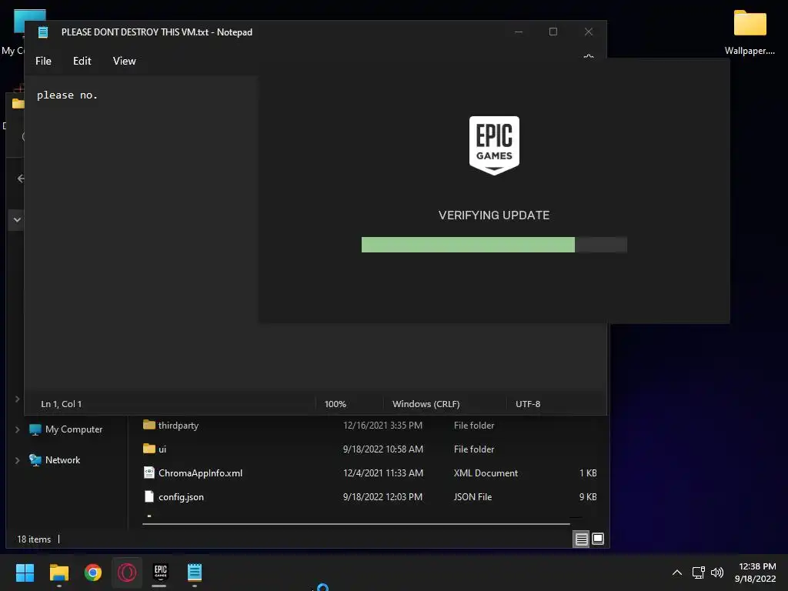The width and height of the screenshot is (788, 591).
Task: Click the ui folder icon
Action: click(149, 449)
